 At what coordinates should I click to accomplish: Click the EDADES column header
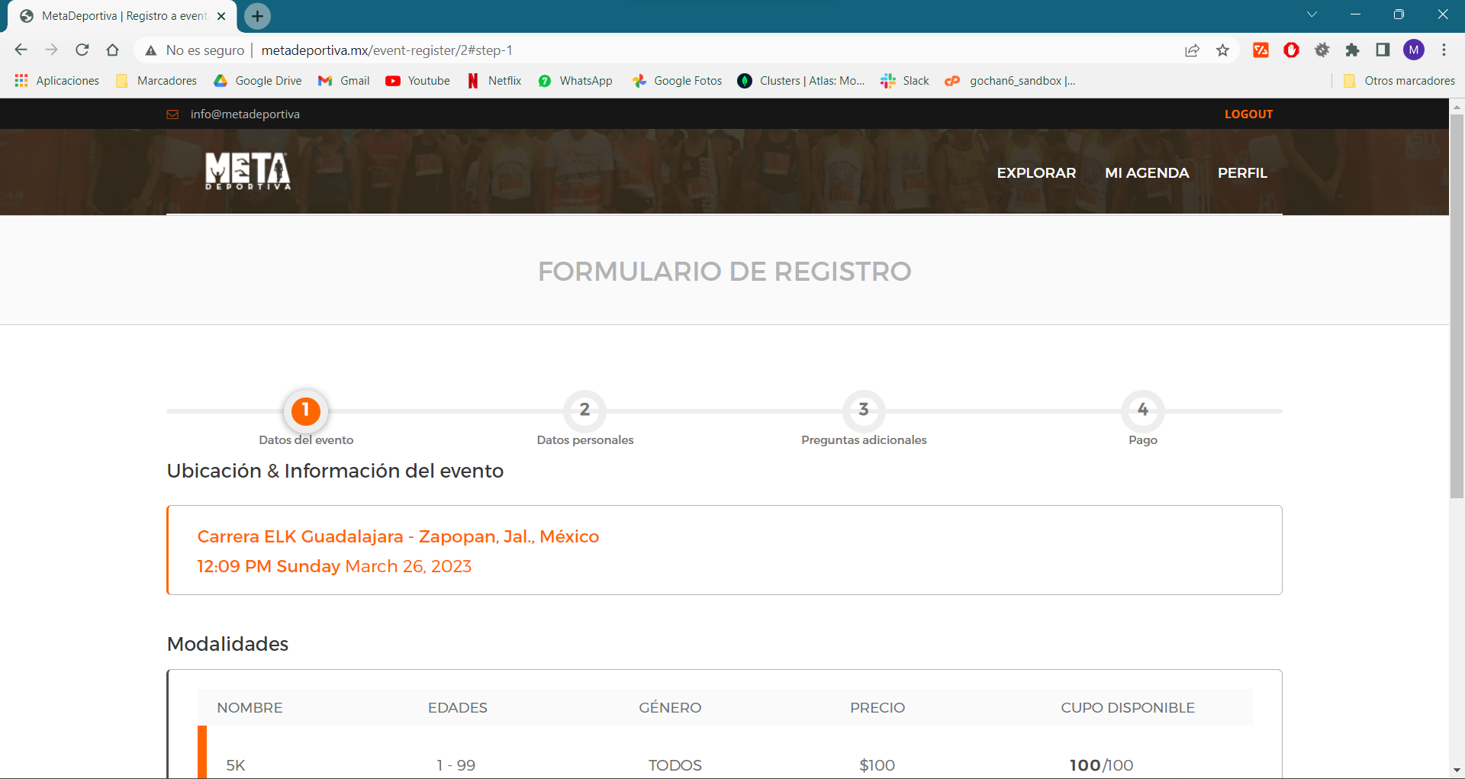pos(457,708)
